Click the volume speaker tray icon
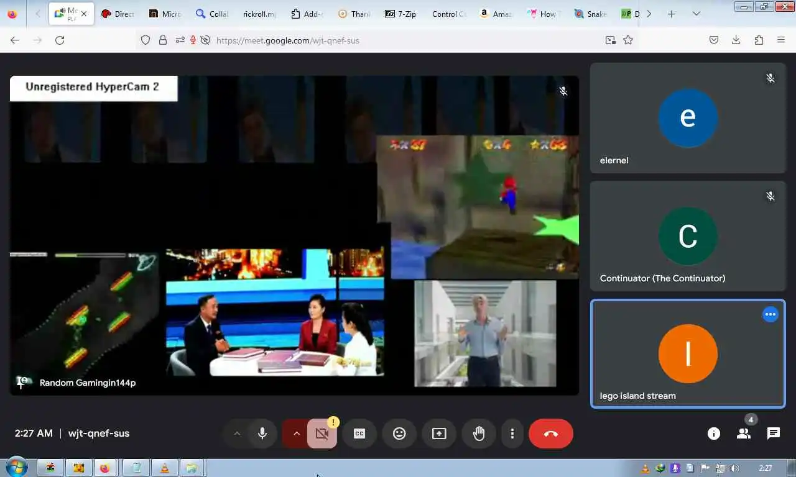The width and height of the screenshot is (796, 477). tap(734, 468)
